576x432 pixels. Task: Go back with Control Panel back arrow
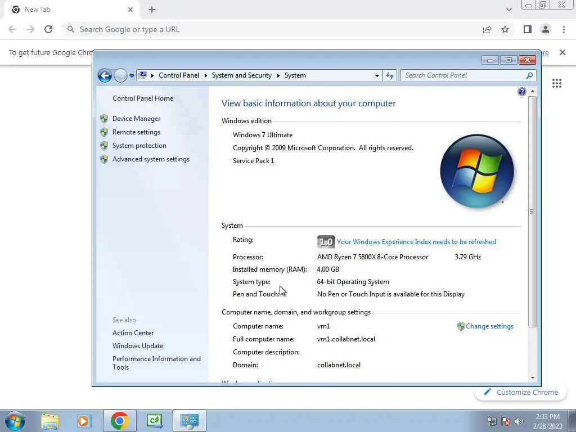[x=105, y=76]
